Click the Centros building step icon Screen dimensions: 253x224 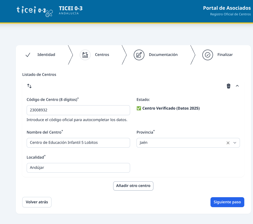85,55
